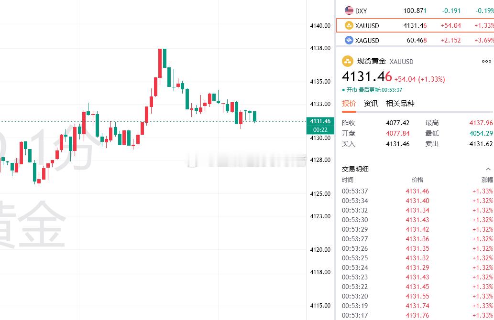The height and width of the screenshot is (320, 494).
Task: Click the trade row at 00:53:25
Action: coord(417,258)
